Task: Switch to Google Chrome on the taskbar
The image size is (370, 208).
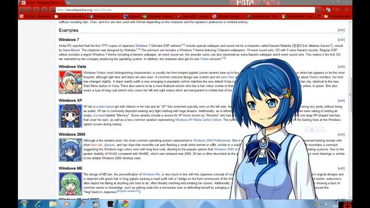Action: click(x=125, y=204)
